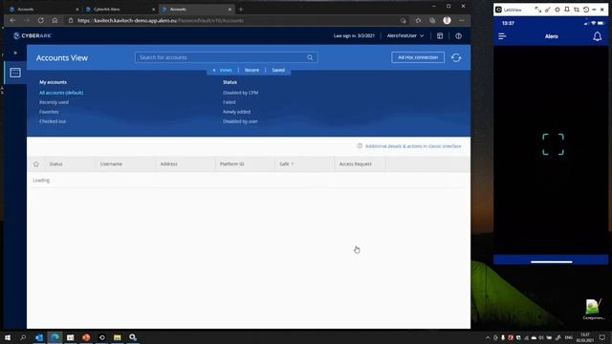Click LetsView rotate icon
Viewport: 612px width, 344px height.
(x=586, y=10)
